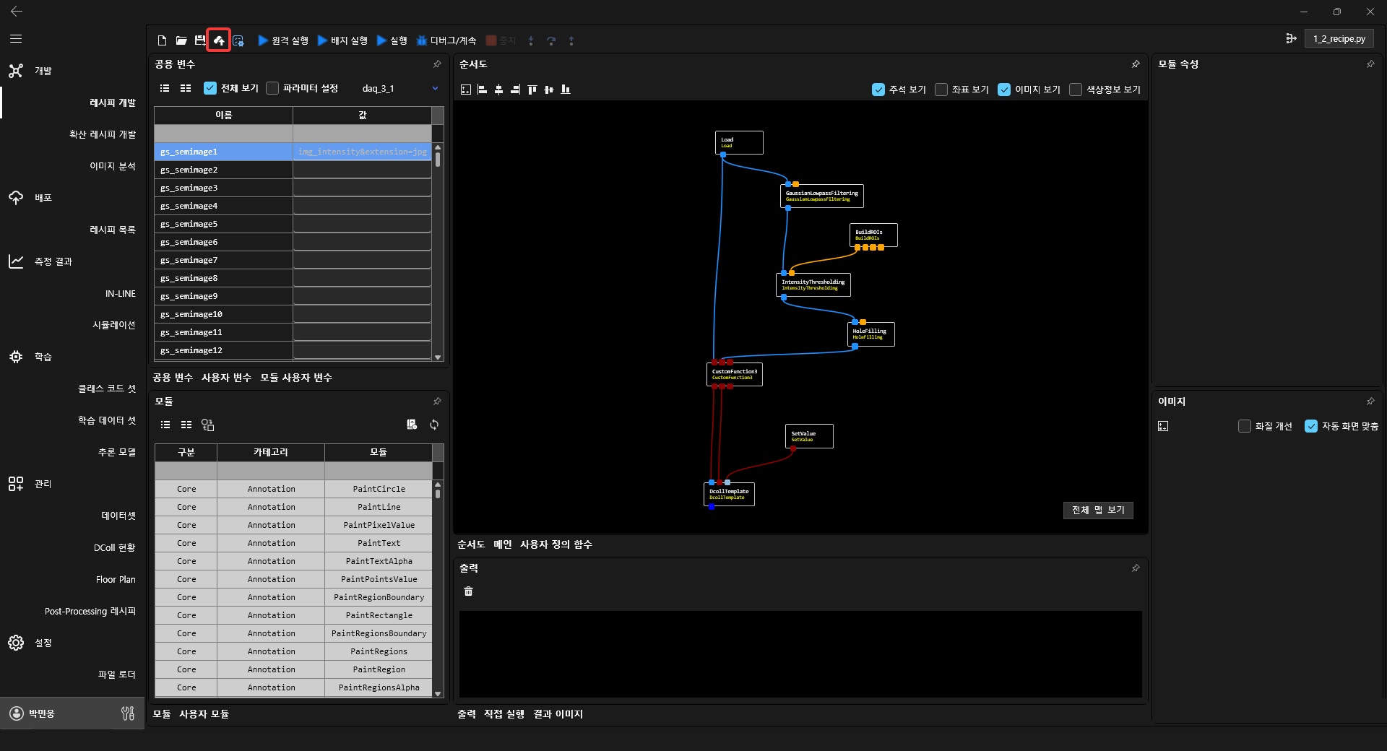The height and width of the screenshot is (751, 1387).
Task: Start 디버그/계속 debugging
Action: pos(446,40)
